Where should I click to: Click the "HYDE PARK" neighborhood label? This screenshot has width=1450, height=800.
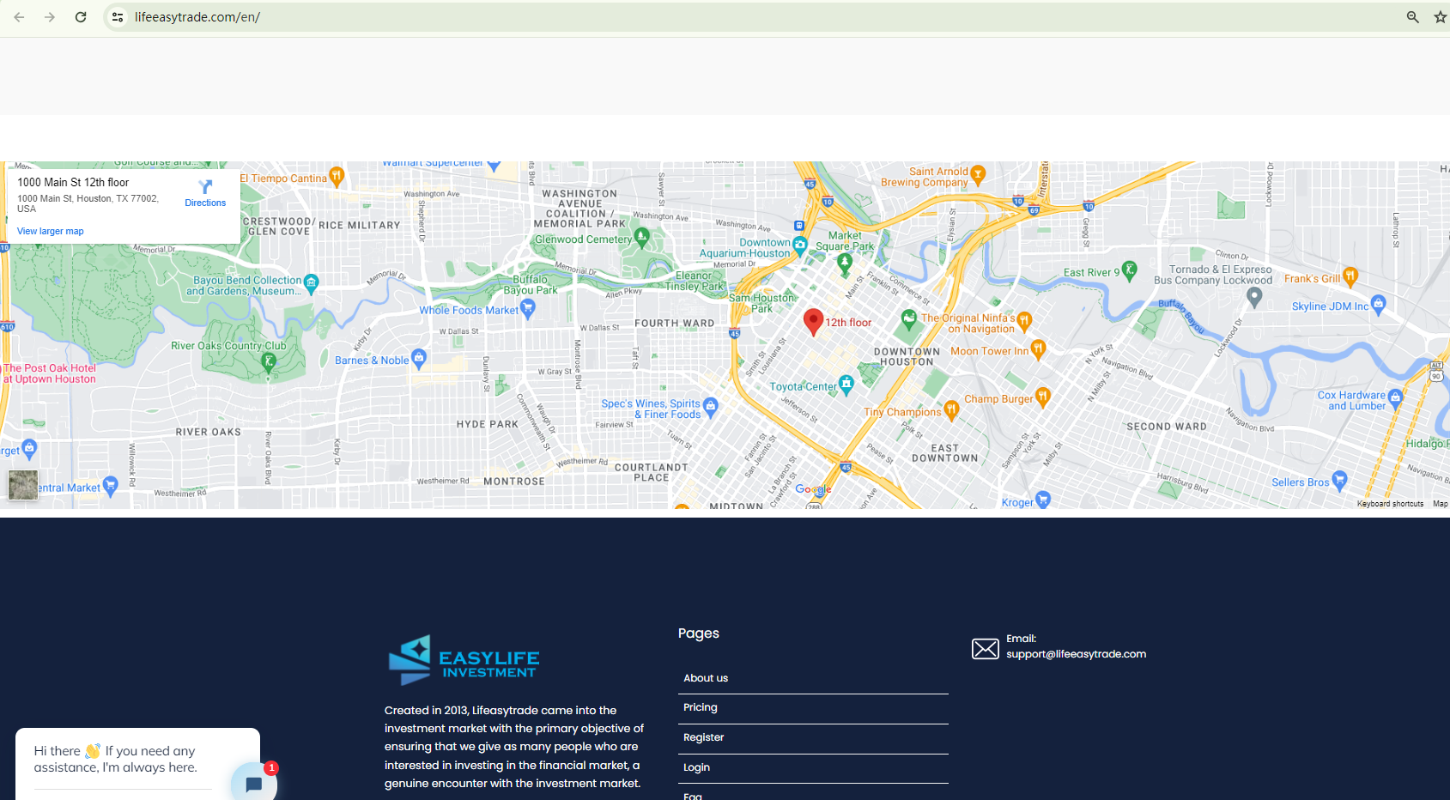click(x=488, y=424)
